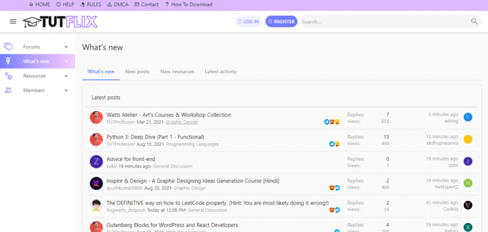Image resolution: width=488 pixels, height=232 pixels.
Task: Select the What's new tab
Action: (101, 72)
